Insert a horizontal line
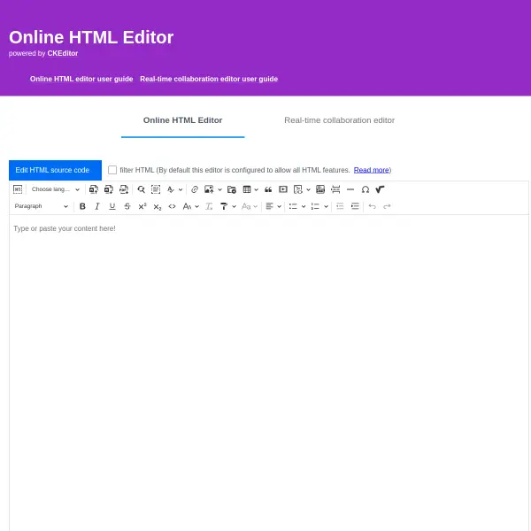The height and width of the screenshot is (531, 531). tap(350, 189)
